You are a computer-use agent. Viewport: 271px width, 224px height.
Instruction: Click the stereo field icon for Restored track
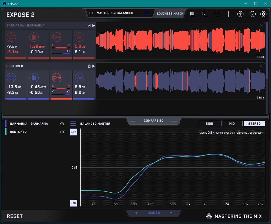[57, 78]
